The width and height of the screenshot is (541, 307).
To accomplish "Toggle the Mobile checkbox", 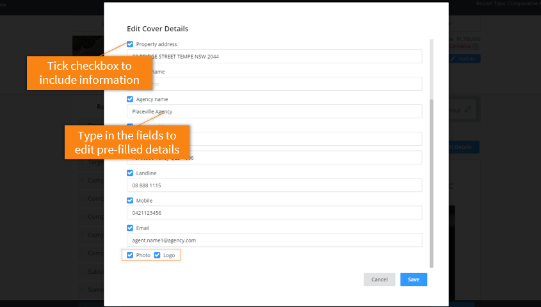I will 130,201.
